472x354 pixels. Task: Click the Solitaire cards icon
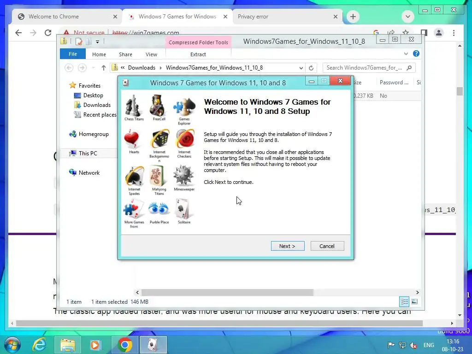pyautogui.click(x=183, y=209)
